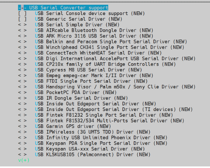The image size is (210, 168).
Task: Click the v(+) more-items indicator
Action: click(x=24, y=160)
